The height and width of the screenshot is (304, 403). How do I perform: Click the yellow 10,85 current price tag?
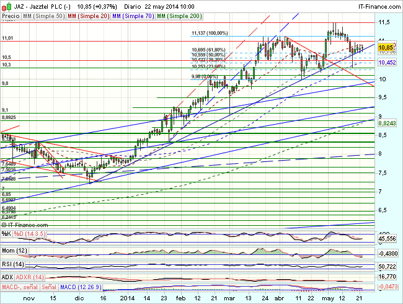click(x=386, y=47)
